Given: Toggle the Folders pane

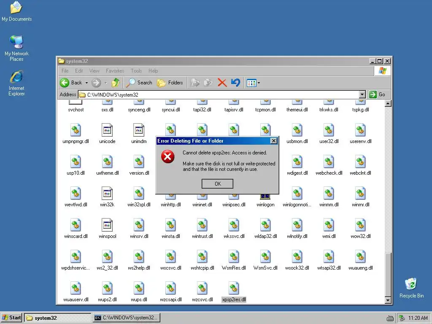Looking at the screenshot, I should [x=170, y=83].
